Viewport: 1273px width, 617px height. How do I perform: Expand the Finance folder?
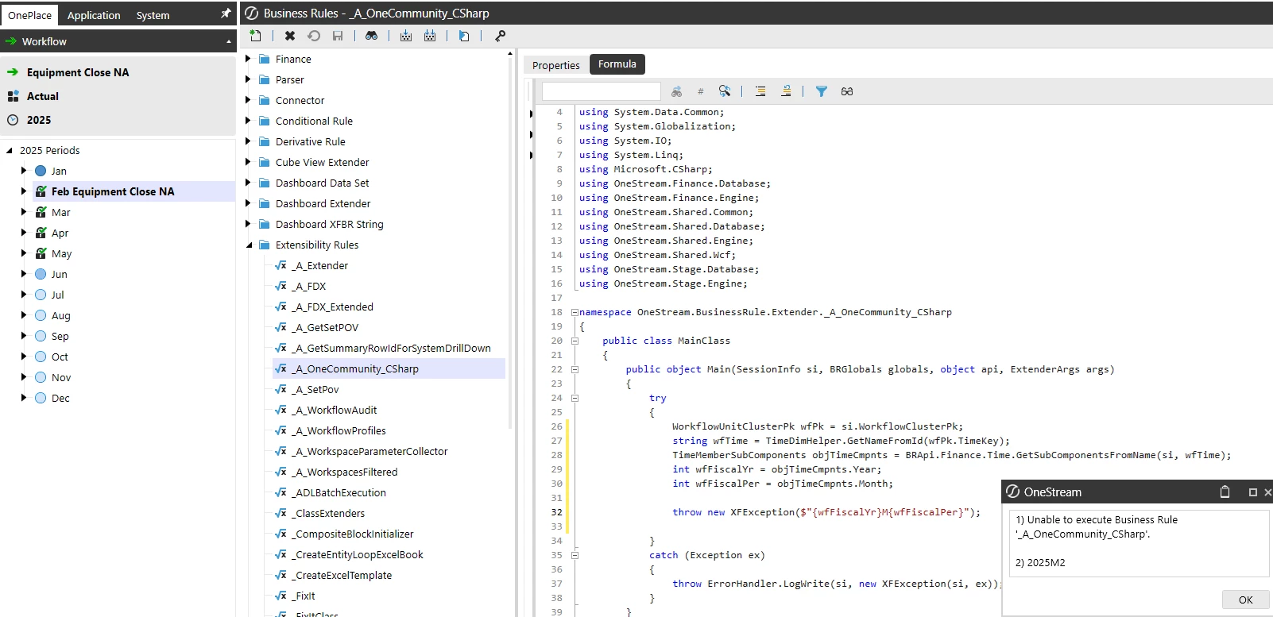point(248,59)
